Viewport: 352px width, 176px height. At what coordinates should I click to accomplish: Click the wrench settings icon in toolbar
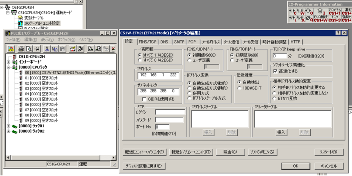tap(80, 49)
